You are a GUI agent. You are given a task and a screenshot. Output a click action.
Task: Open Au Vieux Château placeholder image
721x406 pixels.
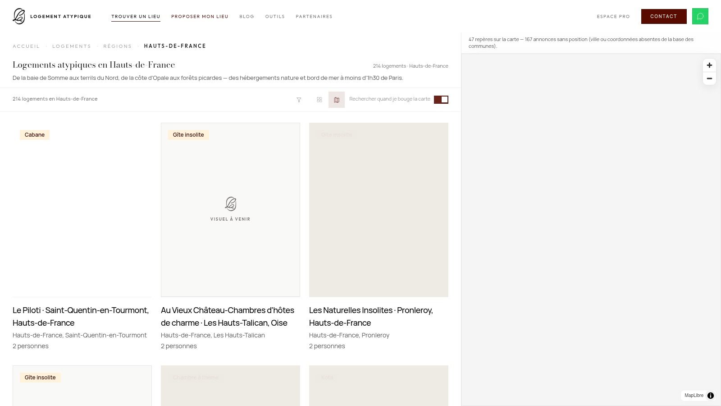pyautogui.click(x=230, y=210)
